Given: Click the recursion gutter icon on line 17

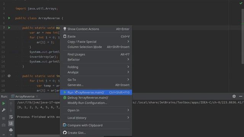Looking at the screenshot, I should tap(9, 76).
